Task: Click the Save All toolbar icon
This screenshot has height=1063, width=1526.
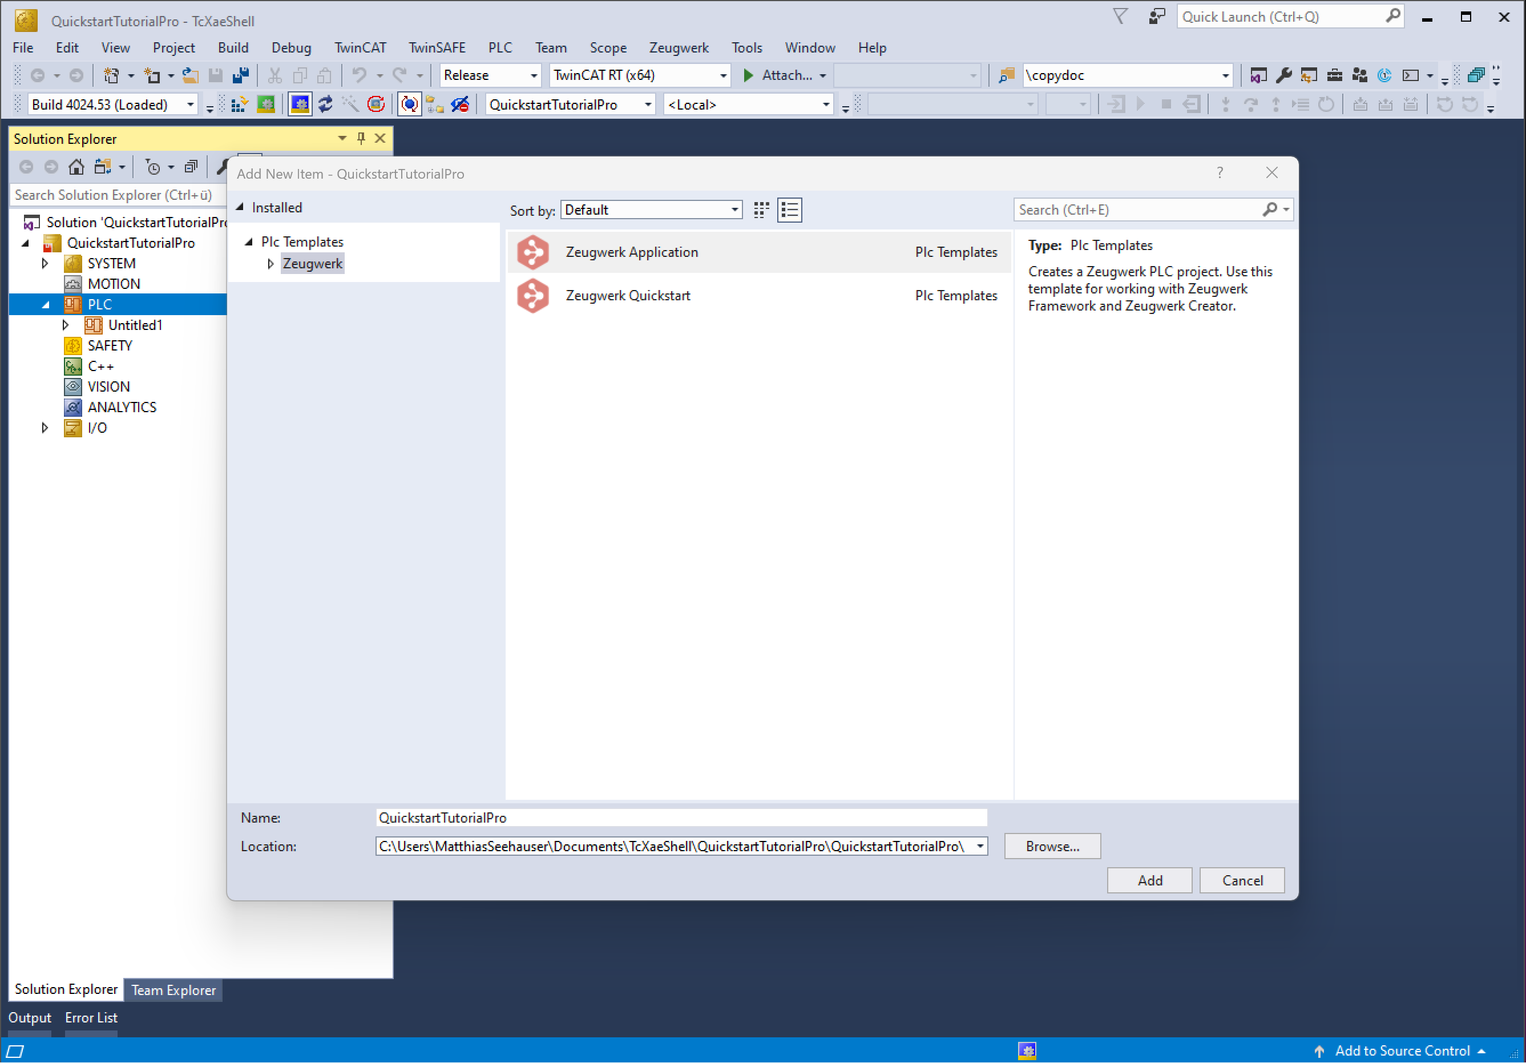Action: click(x=241, y=75)
